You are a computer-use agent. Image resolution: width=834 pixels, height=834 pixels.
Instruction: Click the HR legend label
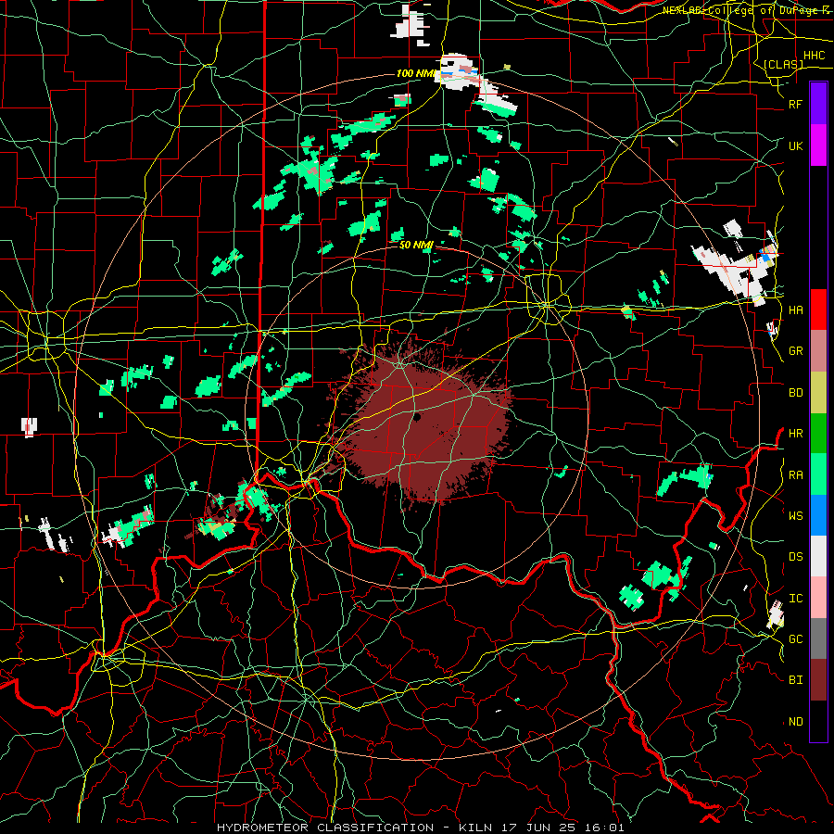[x=795, y=434]
